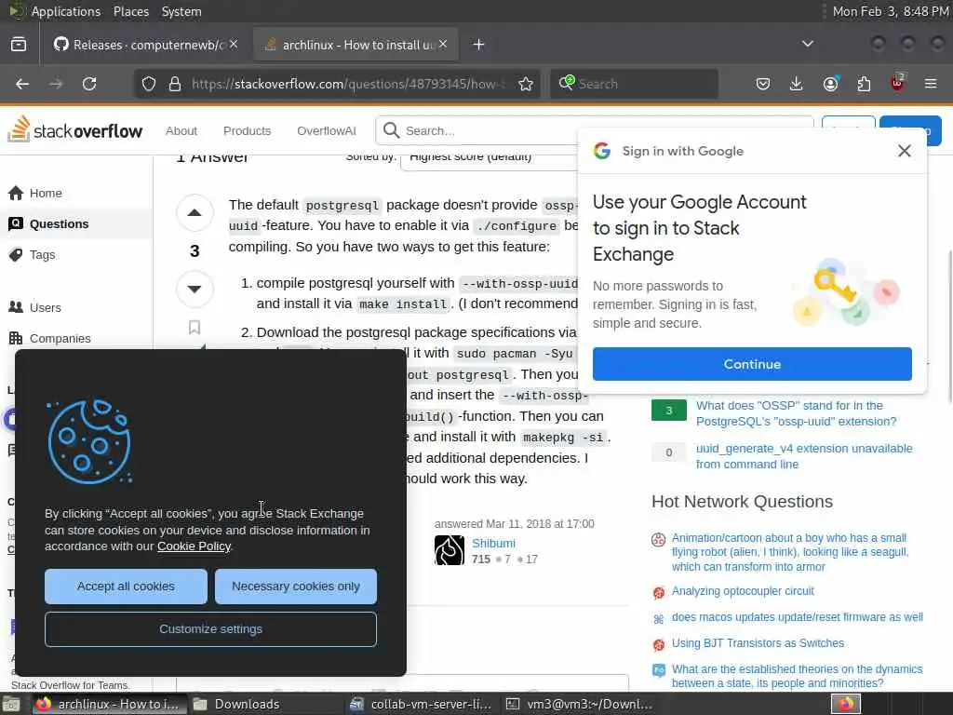Expand the list all tabs chevron
Screen dimensions: 953x715
point(807,44)
